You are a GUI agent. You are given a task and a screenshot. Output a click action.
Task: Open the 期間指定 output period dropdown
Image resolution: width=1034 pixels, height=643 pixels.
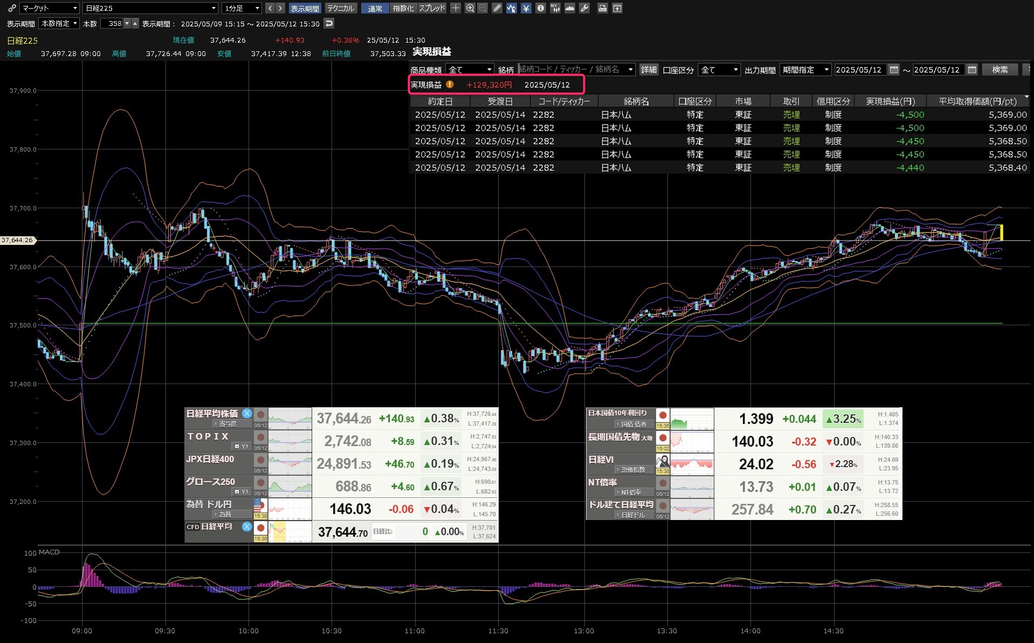pyautogui.click(x=805, y=70)
